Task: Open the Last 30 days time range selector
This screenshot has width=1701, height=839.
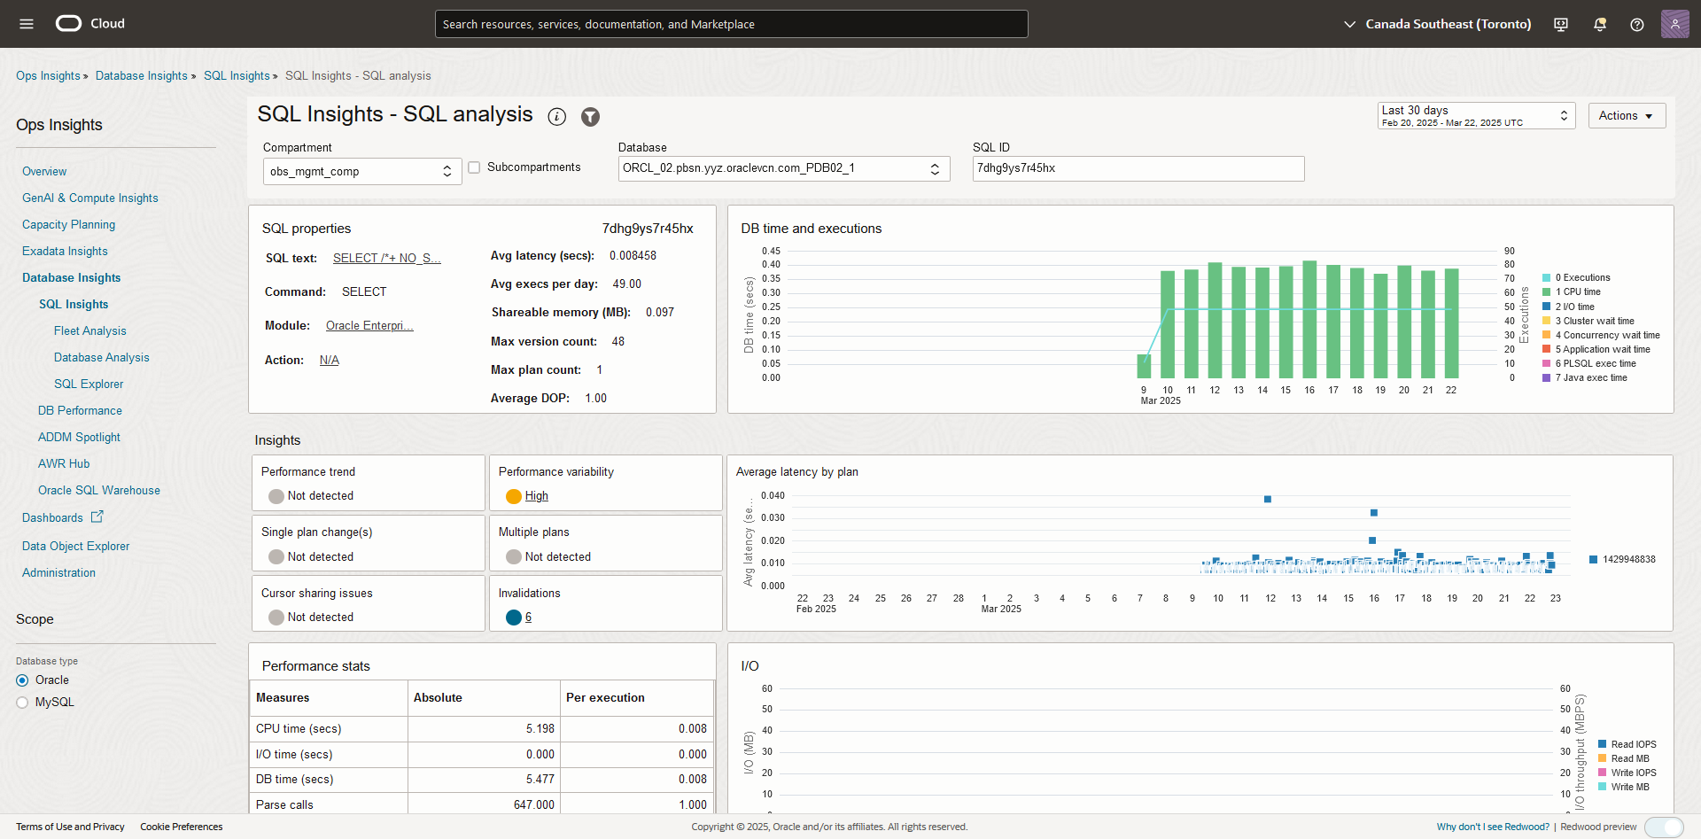Action: 1475,115
